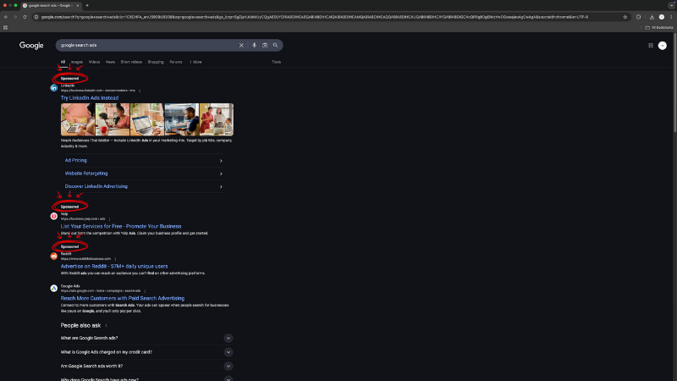The image size is (677, 381).
Task: Open List Your Services for Free link
Action: coord(121,226)
